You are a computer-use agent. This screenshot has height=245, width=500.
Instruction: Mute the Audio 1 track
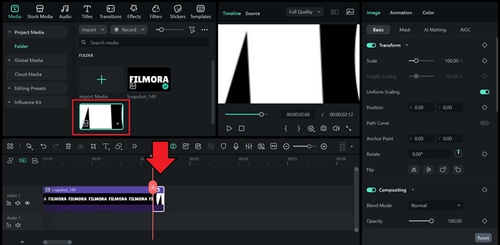click(x=18, y=225)
